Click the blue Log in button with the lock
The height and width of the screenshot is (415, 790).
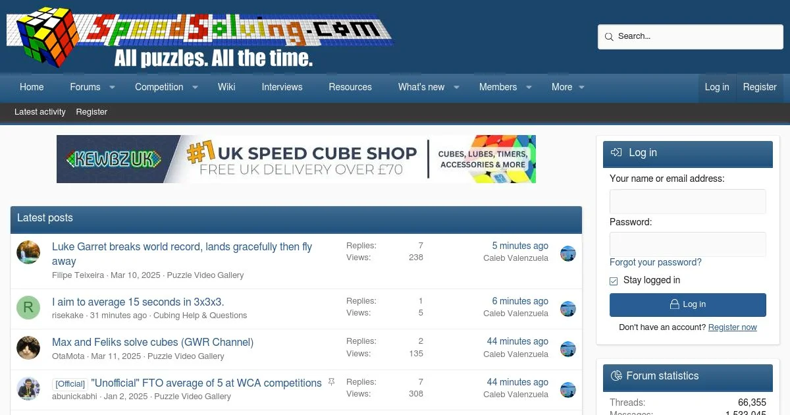pyautogui.click(x=688, y=305)
